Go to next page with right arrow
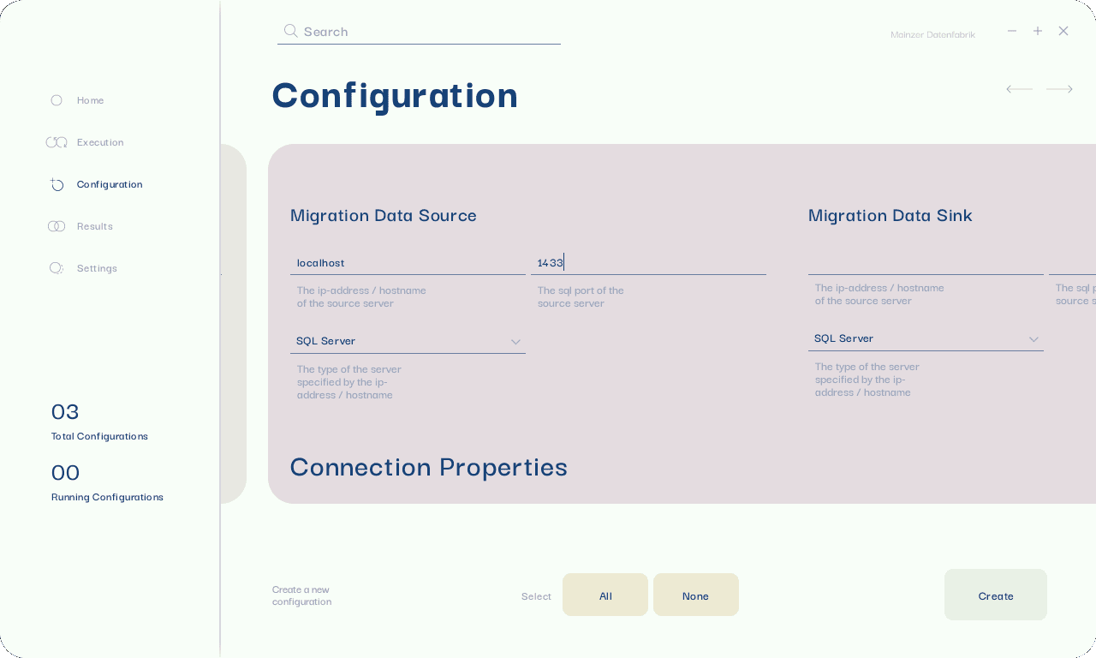The image size is (1096, 658). pos(1059,89)
